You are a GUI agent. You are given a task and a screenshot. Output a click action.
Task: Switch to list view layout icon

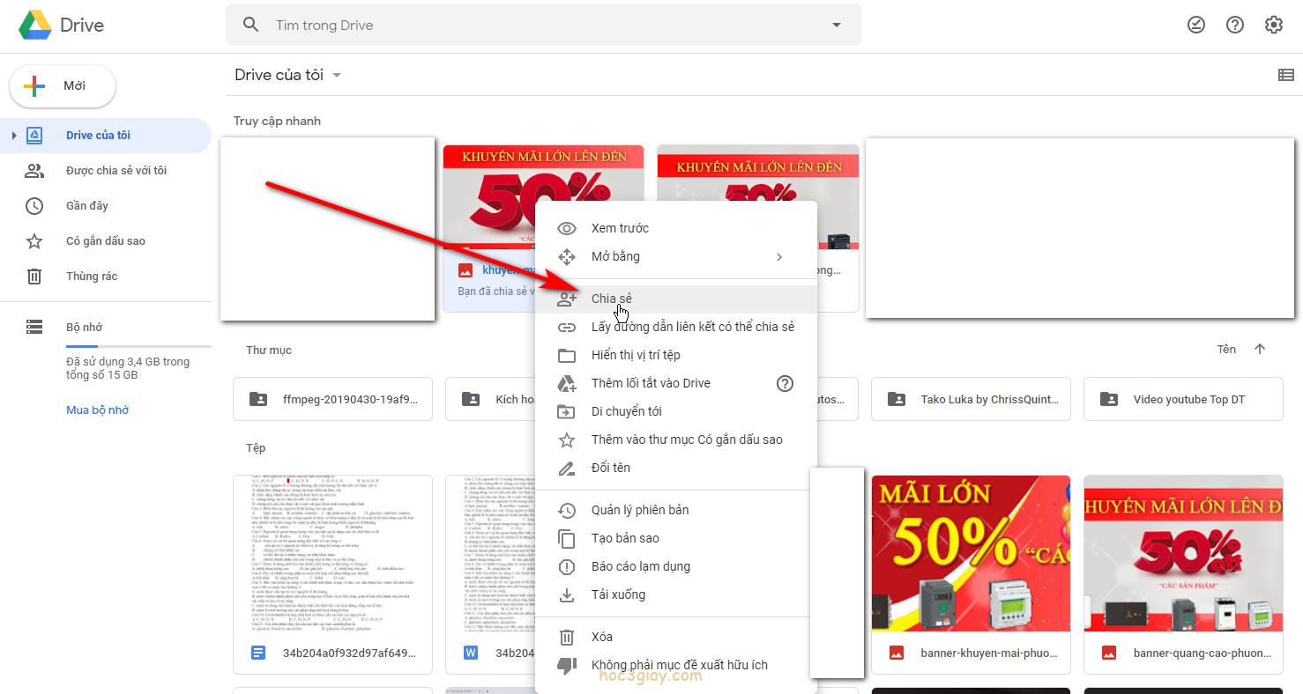point(1286,75)
